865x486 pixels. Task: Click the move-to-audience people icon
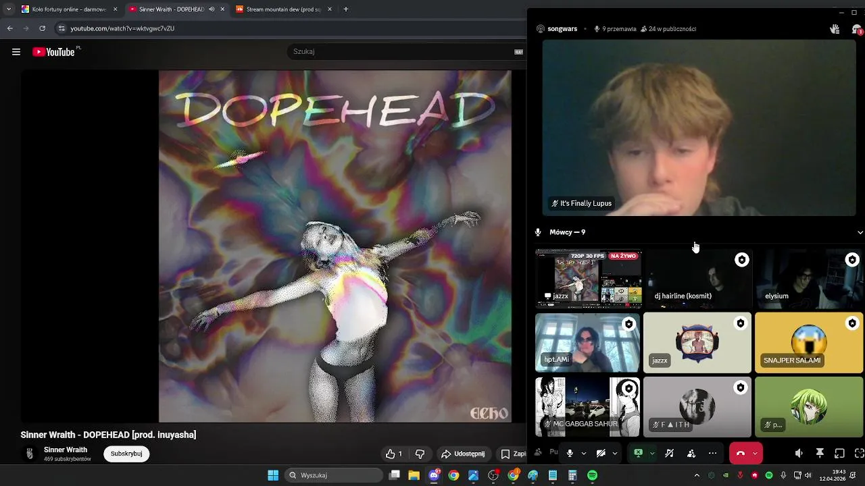(691, 454)
